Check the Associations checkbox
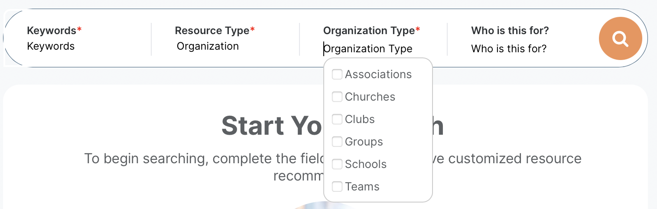Viewport: 657px width, 209px height. 337,74
